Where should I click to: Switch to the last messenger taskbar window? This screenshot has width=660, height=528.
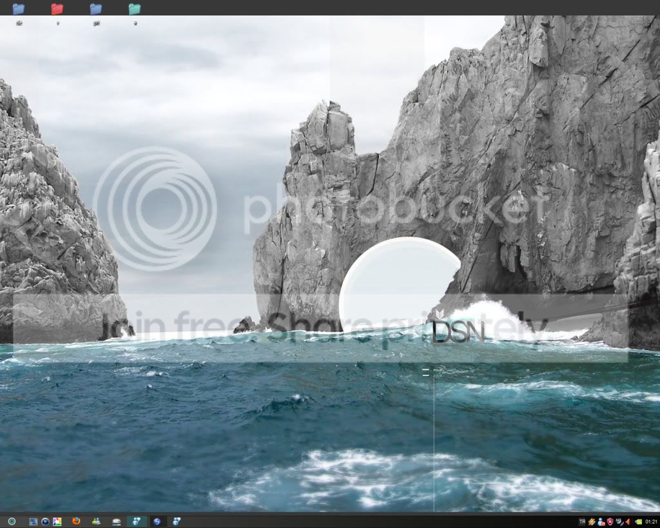[177, 522]
